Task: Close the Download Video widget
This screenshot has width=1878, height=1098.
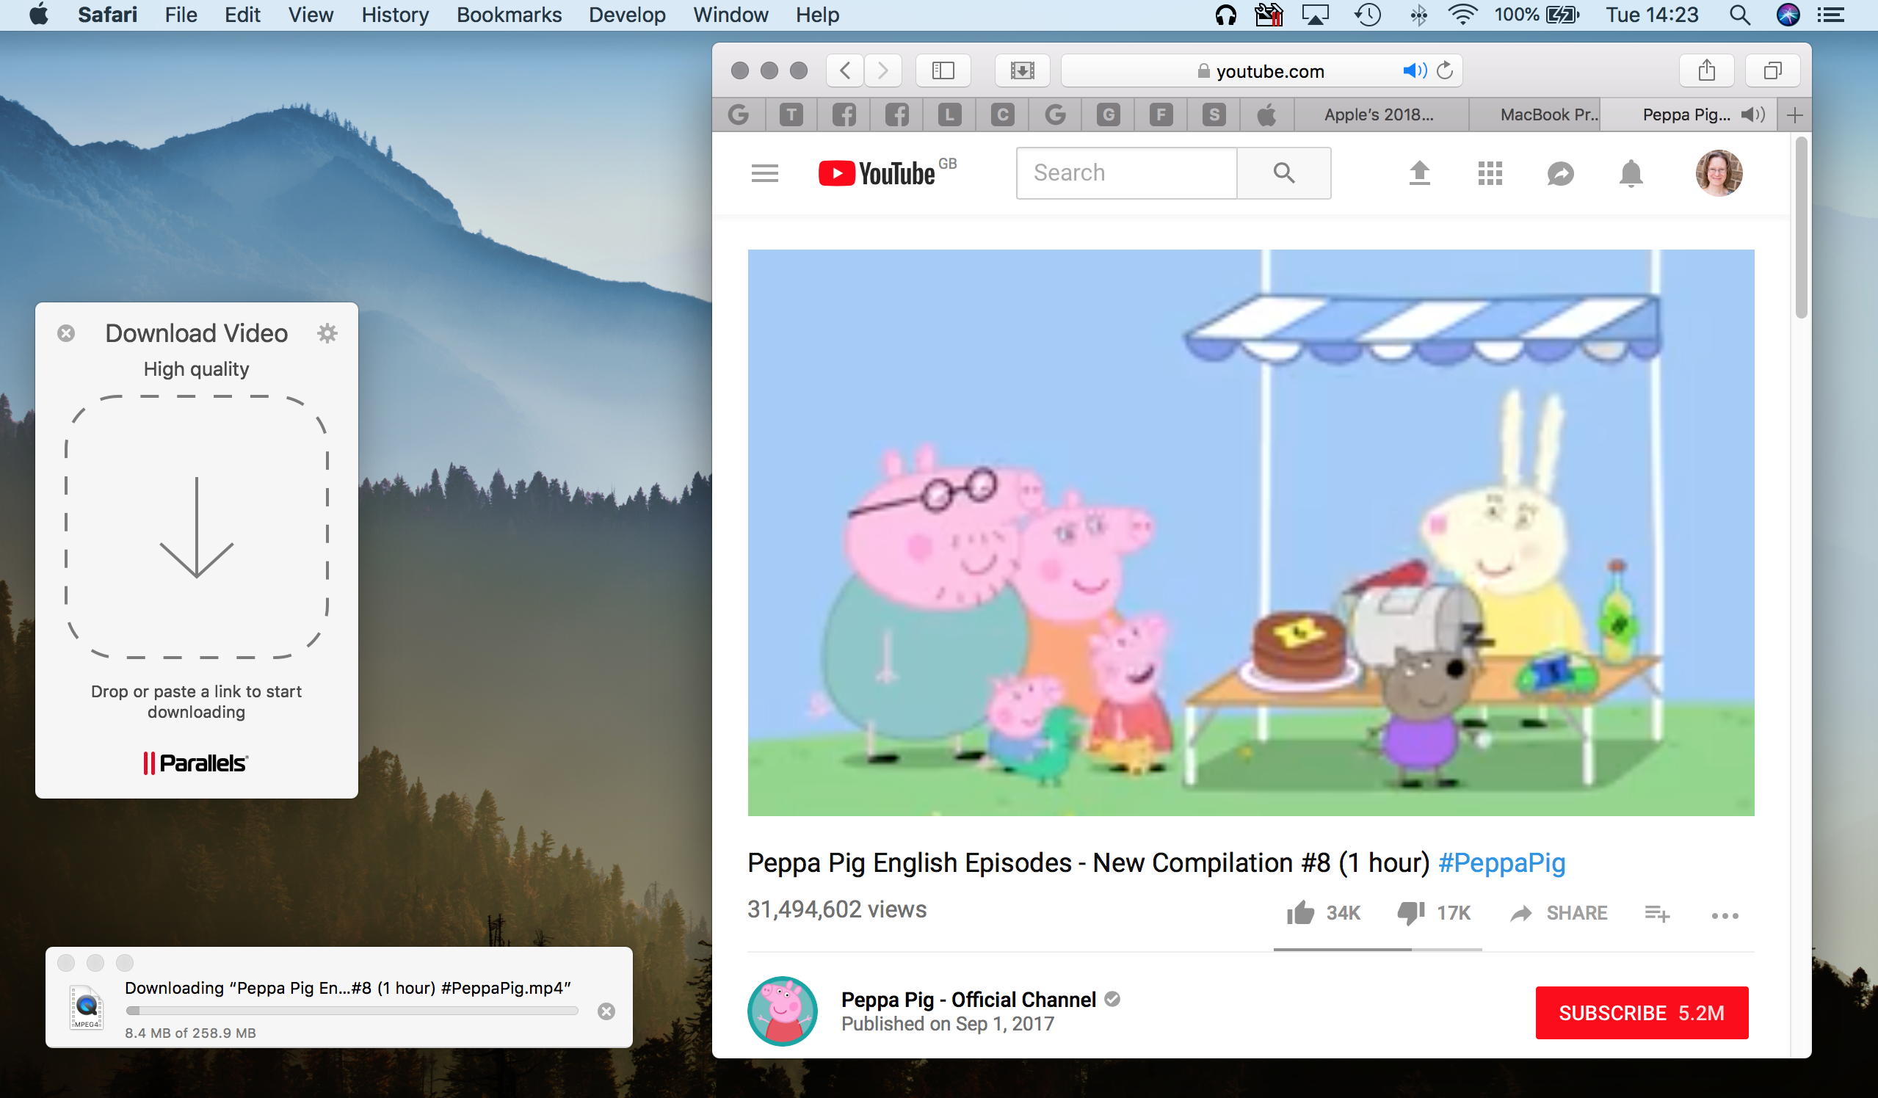Action: (x=66, y=333)
